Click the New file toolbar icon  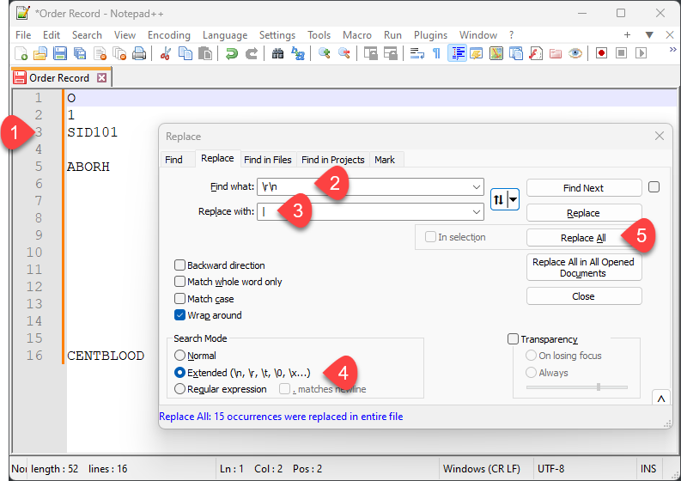click(21, 53)
